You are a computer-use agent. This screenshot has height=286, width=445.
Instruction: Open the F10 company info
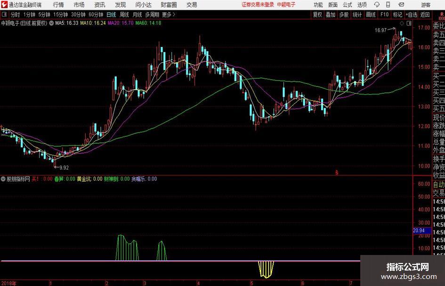click(x=385, y=15)
